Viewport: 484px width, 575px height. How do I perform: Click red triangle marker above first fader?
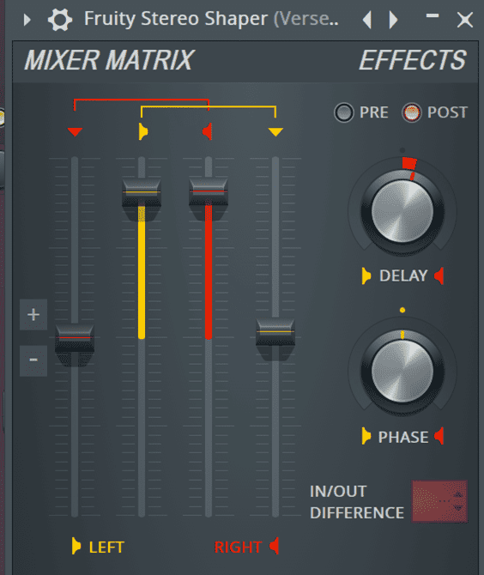pos(75,131)
